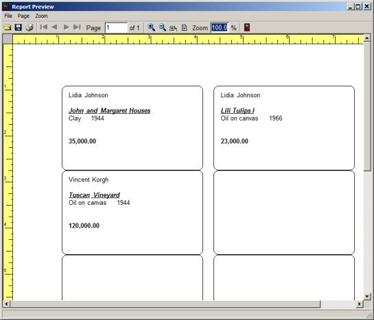Maximize the Report Preview window
The image size is (374, 320).
click(358, 6)
